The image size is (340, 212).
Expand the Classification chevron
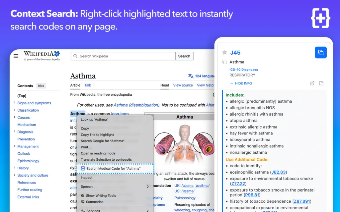tap(15, 110)
